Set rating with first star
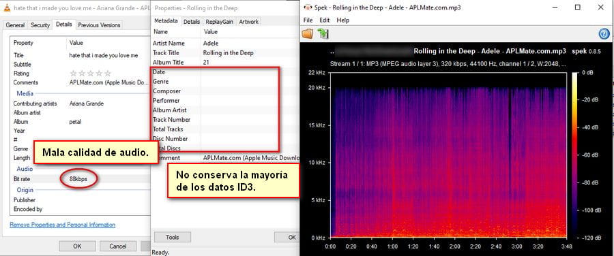The width and height of the screenshot is (614, 256). (73, 74)
